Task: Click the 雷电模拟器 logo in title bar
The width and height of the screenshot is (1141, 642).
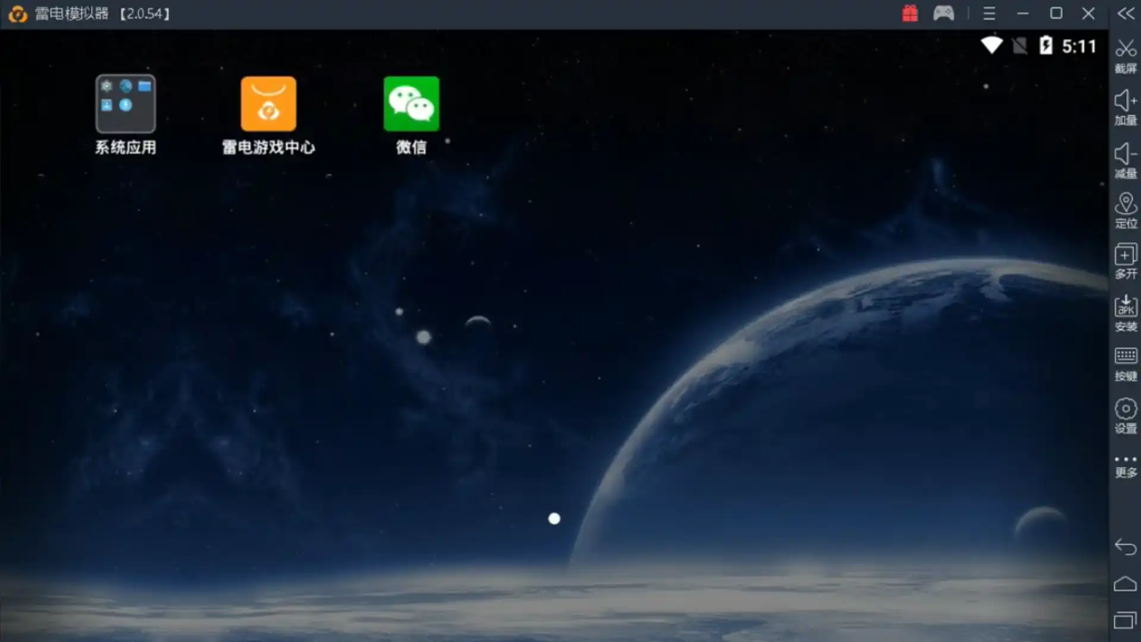Action: 18,14
